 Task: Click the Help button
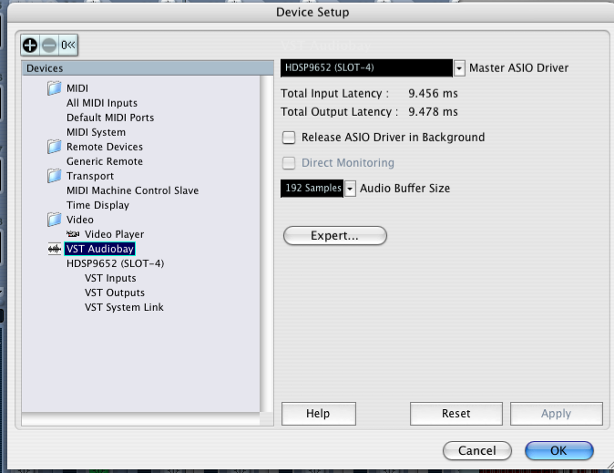(x=318, y=414)
